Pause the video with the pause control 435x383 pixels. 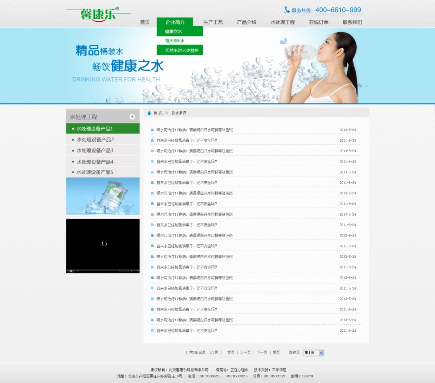(71, 270)
